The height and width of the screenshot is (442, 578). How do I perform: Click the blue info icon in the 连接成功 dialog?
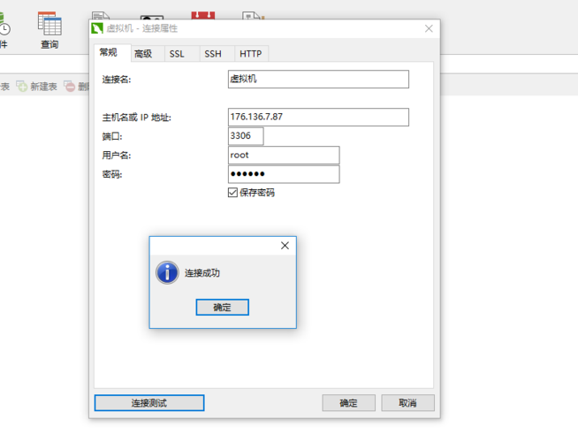[x=167, y=273]
